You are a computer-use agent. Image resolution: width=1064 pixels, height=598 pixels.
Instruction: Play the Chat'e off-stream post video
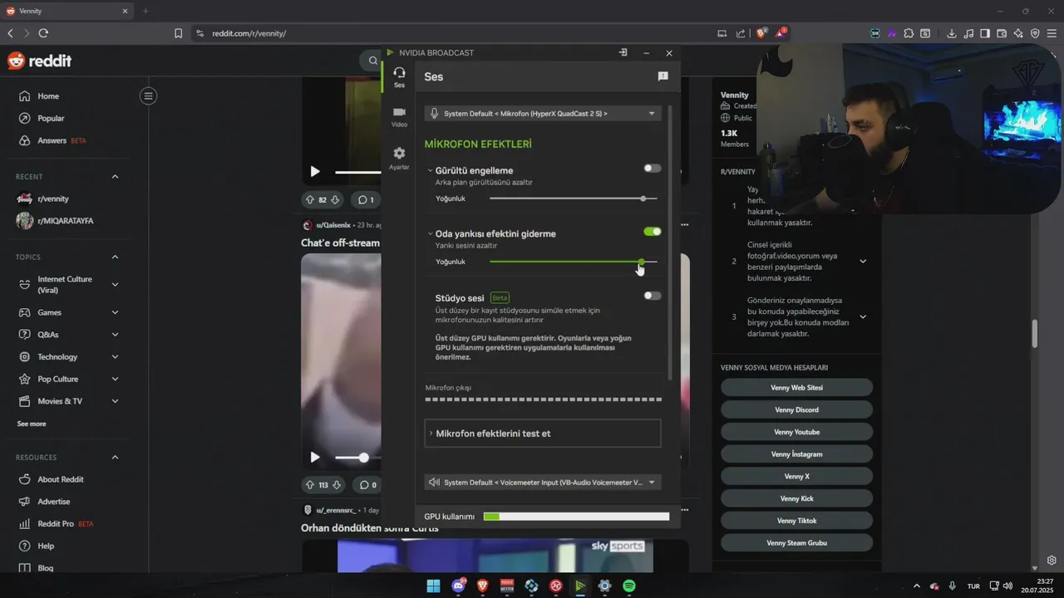[314, 458]
